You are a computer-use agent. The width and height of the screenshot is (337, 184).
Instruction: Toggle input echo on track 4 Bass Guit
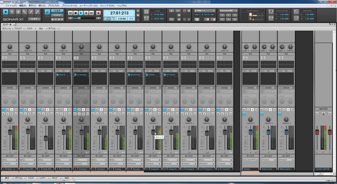[70, 114]
